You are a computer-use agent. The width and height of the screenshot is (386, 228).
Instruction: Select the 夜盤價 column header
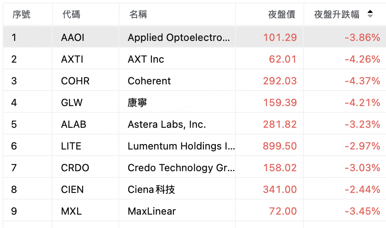[x=282, y=14]
